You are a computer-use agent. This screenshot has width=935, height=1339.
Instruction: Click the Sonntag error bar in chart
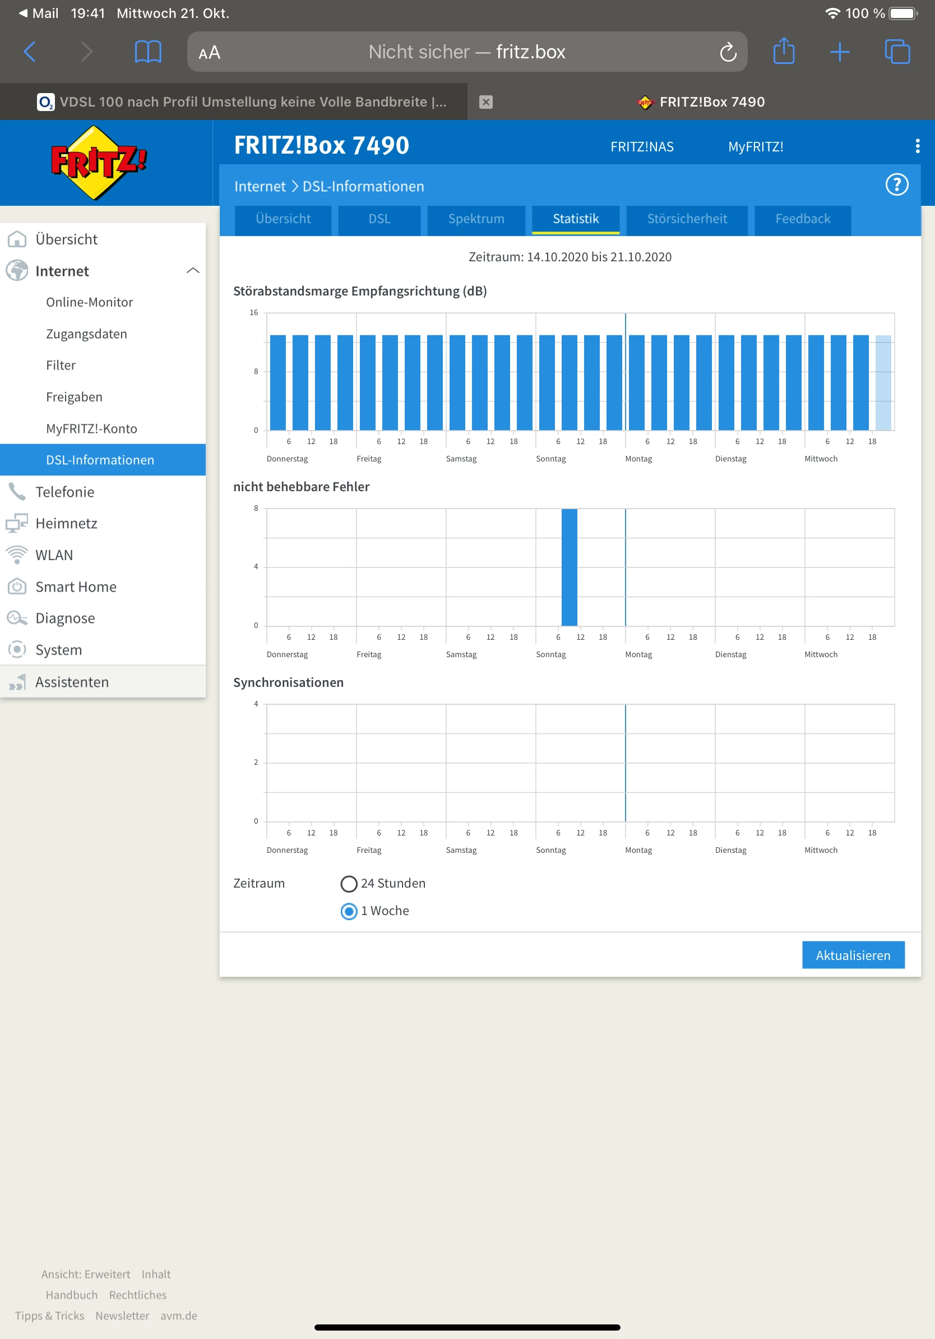click(569, 567)
